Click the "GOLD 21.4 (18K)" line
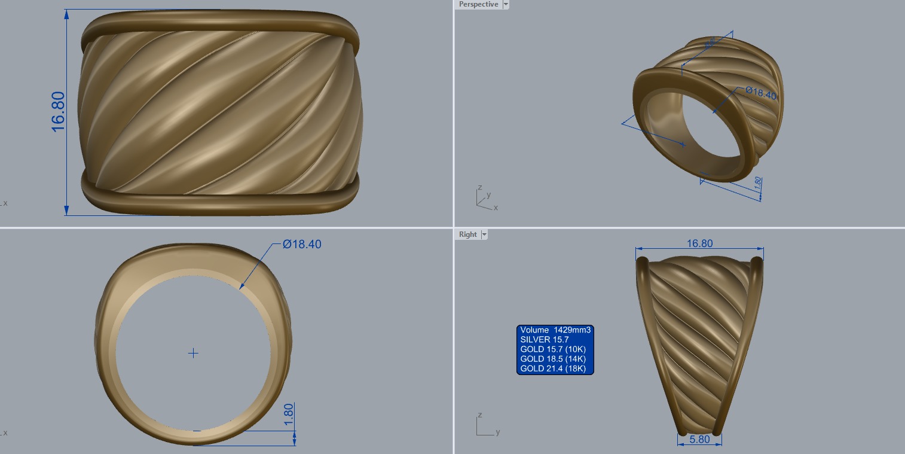This screenshot has height=454, width=905. point(552,368)
